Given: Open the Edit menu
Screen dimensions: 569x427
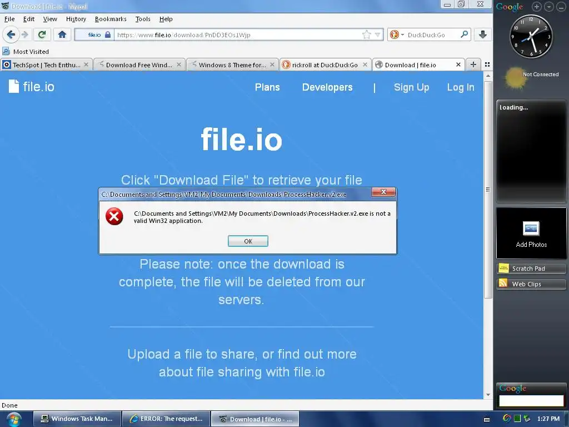Looking at the screenshot, I should pyautogui.click(x=29, y=19).
